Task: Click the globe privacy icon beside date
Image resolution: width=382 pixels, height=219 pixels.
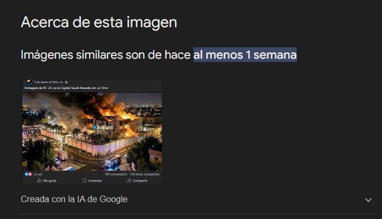Action: [x=66, y=83]
